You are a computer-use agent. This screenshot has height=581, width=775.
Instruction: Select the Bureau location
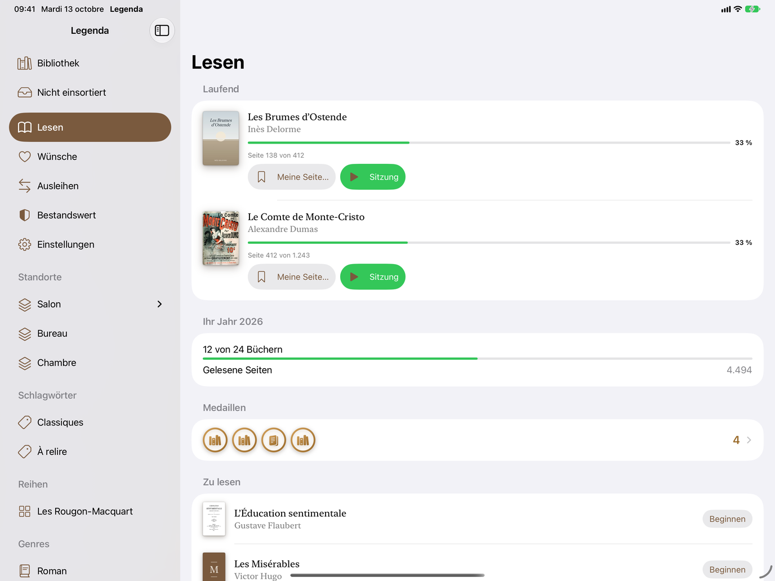(x=90, y=333)
